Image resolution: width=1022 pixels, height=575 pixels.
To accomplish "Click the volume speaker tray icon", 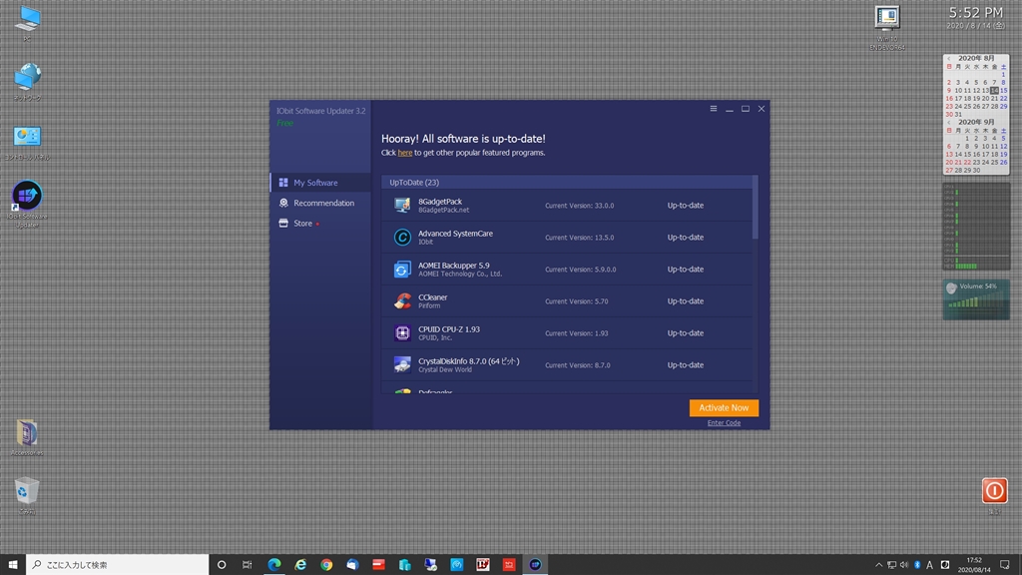I will [904, 565].
